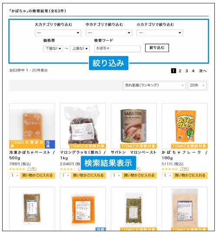Click the 検索ワード input field containing かぼちゃ
The height and width of the screenshot is (234, 217).
click(x=117, y=49)
